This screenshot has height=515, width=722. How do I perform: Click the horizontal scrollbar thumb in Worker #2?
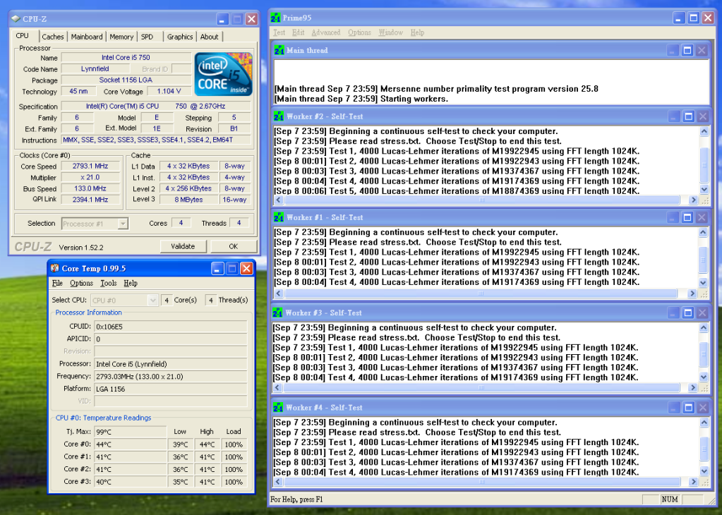(481, 200)
